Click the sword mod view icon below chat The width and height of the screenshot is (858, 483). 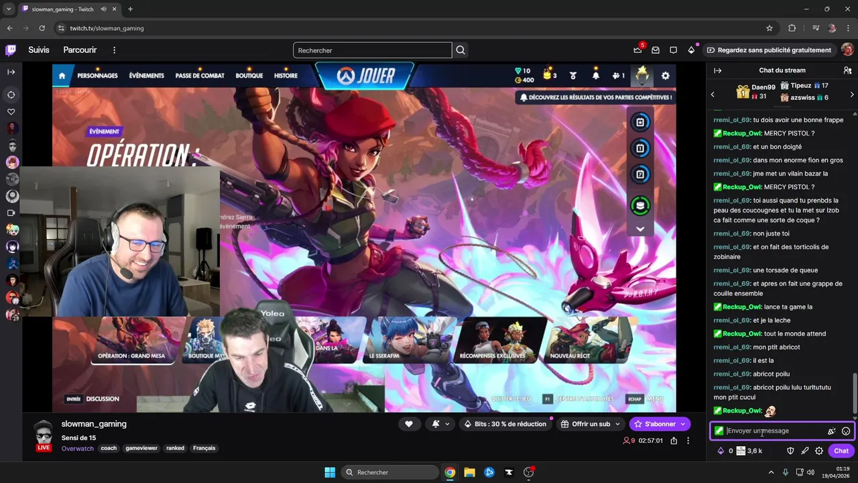[804, 451]
